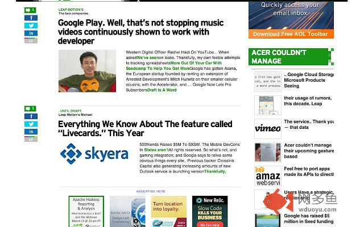Screen dimensions: 364x227
Task: Tweet the Livecards article
Action: 31,124
